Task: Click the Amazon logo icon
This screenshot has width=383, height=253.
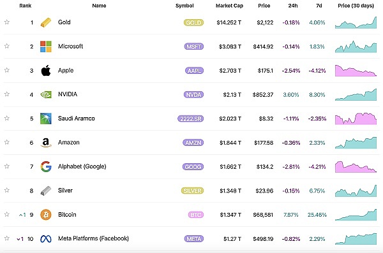Action: pyautogui.click(x=46, y=143)
